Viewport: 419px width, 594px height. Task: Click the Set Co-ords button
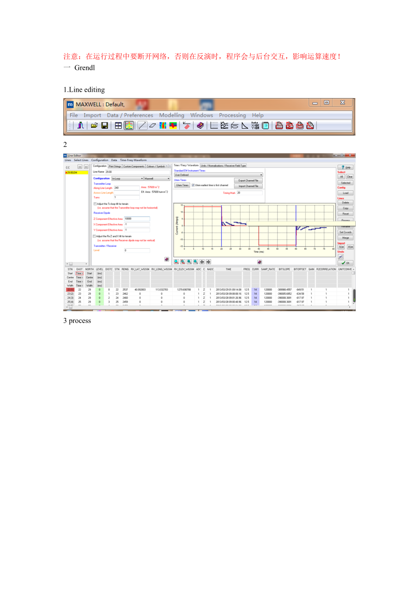[346, 232]
